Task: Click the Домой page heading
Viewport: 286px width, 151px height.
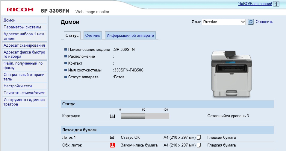Action: tap(70, 22)
